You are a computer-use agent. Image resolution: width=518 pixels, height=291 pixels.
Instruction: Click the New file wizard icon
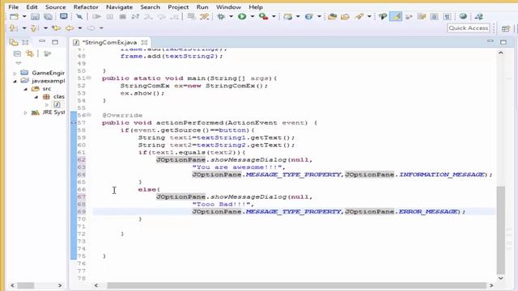pyautogui.click(x=14, y=16)
